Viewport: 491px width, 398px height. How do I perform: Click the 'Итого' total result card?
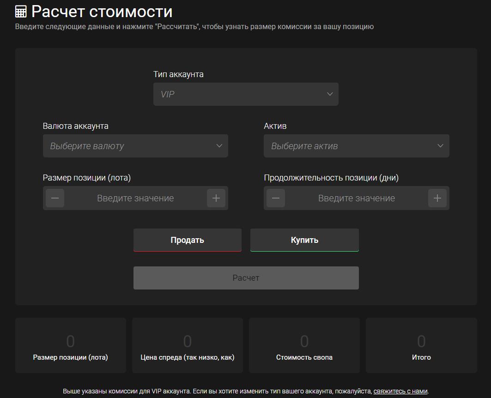coord(421,345)
